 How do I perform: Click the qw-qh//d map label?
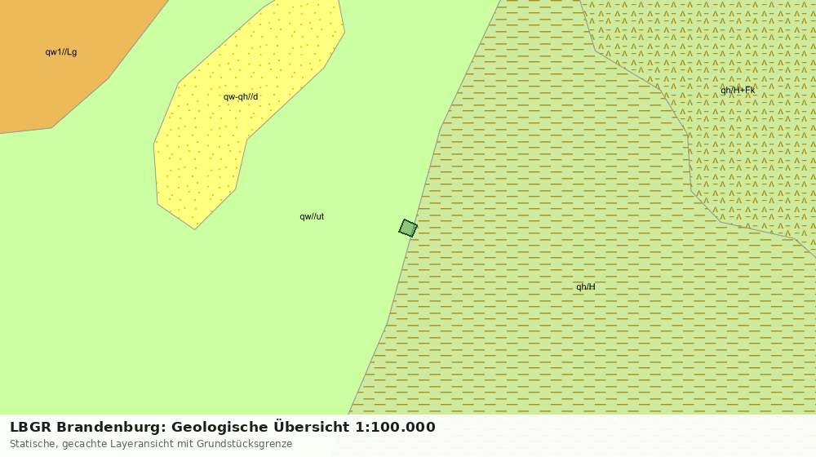(241, 97)
